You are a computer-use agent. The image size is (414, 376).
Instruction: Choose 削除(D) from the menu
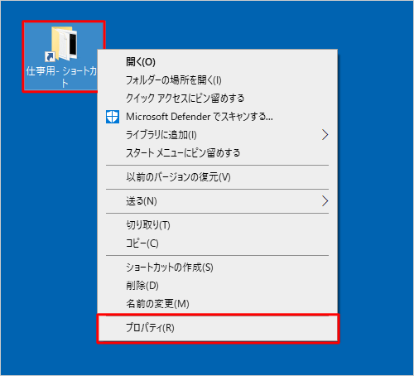point(218,286)
